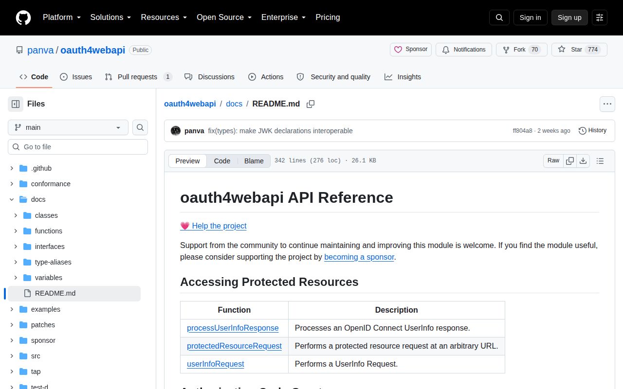The image size is (623, 389).
Task: Open the document outline icon
Action: pos(600,161)
